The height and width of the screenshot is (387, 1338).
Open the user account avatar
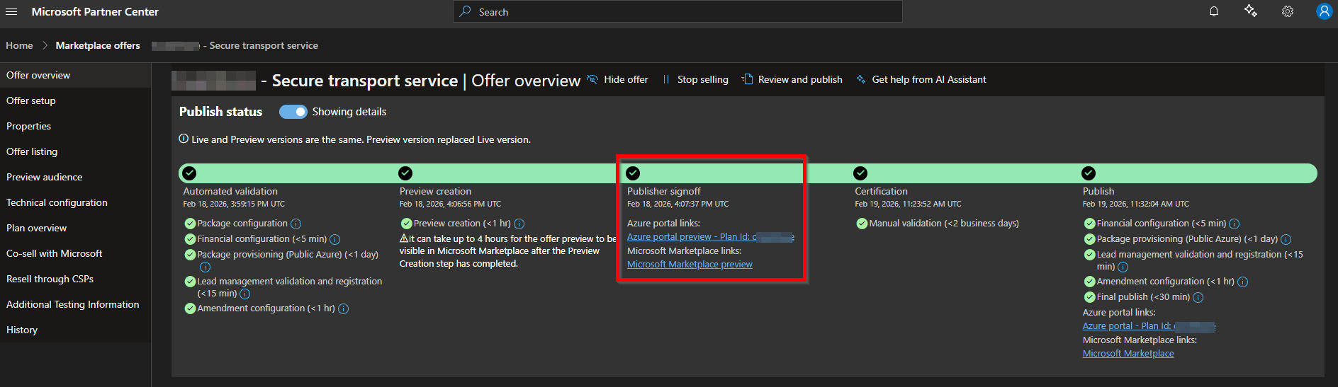1324,11
